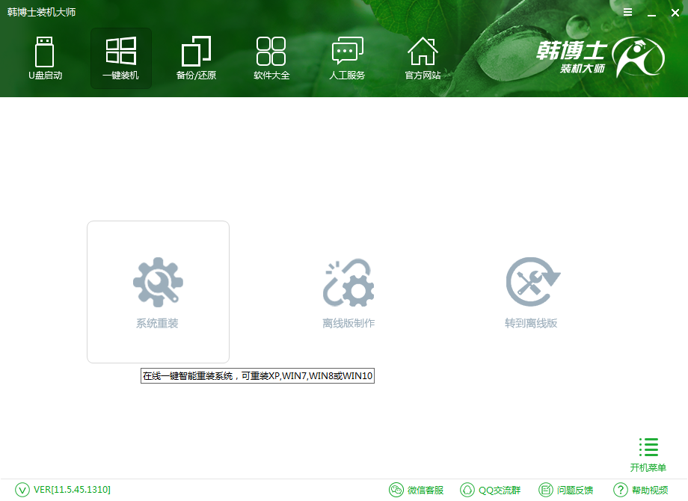Begin 离线版制作 offline package creation
The image size is (688, 501).
click(348, 292)
